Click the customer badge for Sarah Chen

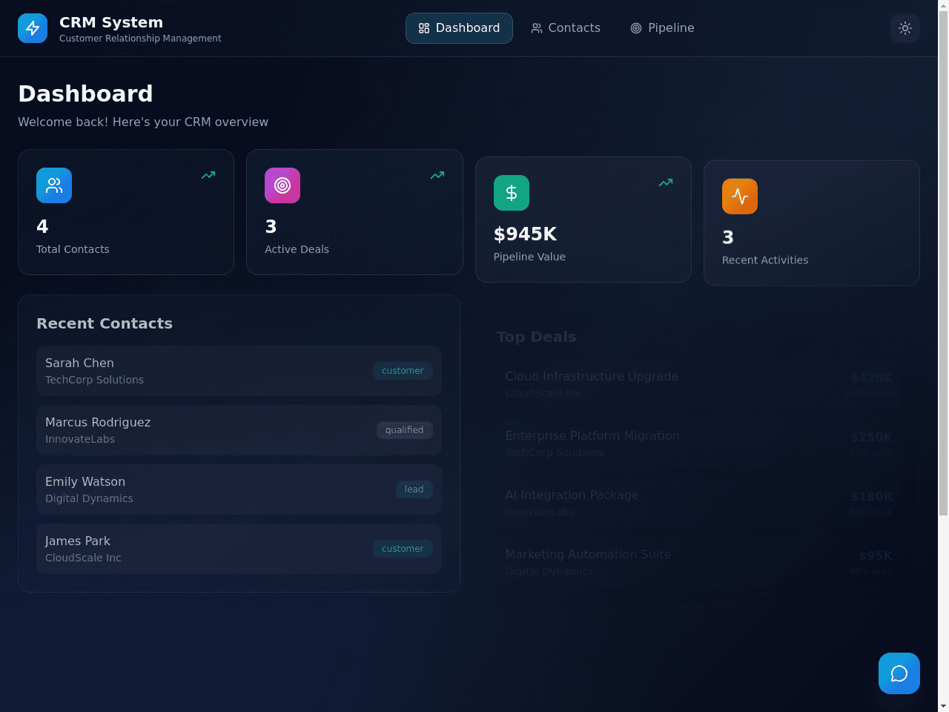[x=403, y=371]
